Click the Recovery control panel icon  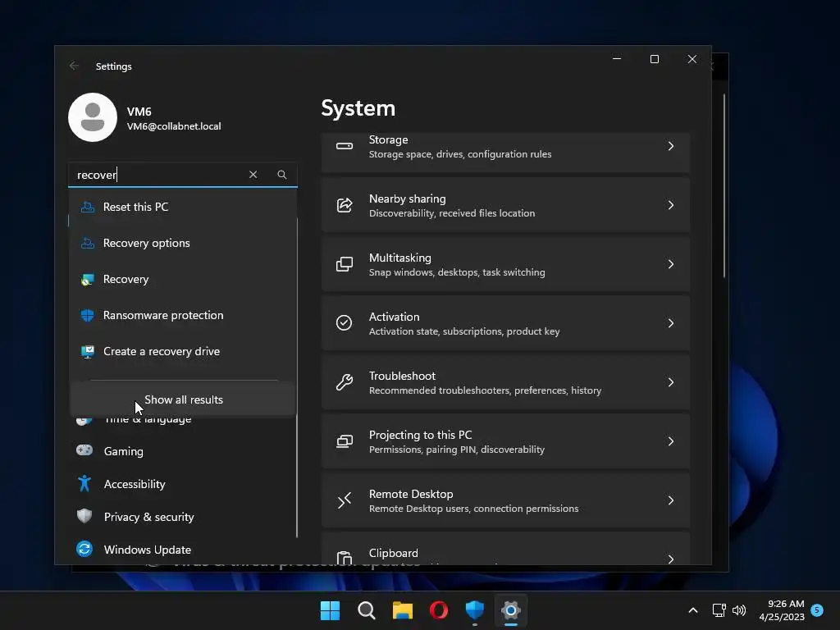point(87,279)
